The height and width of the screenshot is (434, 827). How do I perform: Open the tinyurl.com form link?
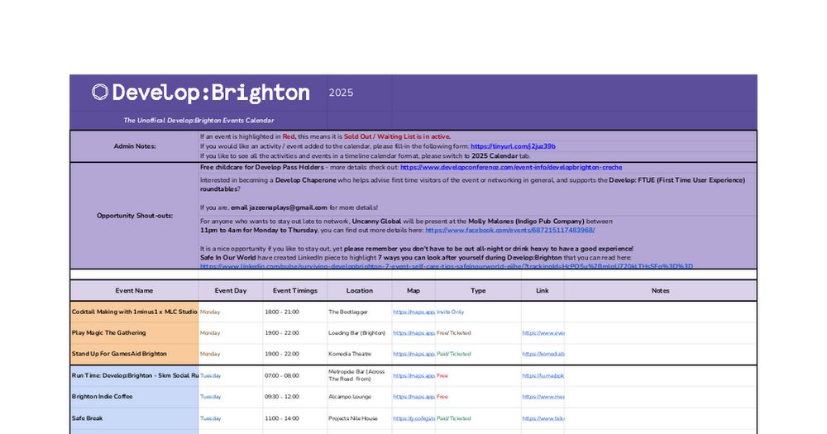(x=513, y=146)
